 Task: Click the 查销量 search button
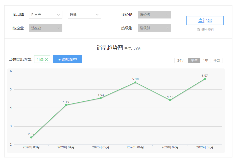[205, 21]
